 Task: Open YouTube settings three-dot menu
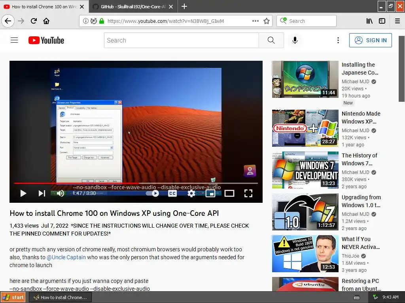pyautogui.click(x=338, y=40)
